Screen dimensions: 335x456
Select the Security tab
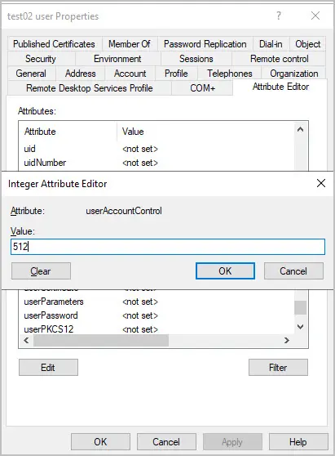tap(41, 59)
